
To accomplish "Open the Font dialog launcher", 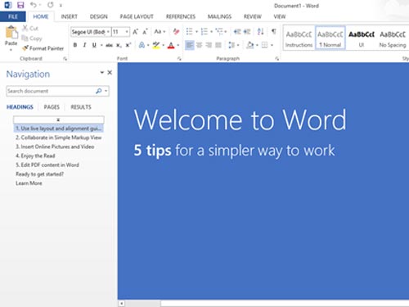I will pyautogui.click(x=179, y=59).
